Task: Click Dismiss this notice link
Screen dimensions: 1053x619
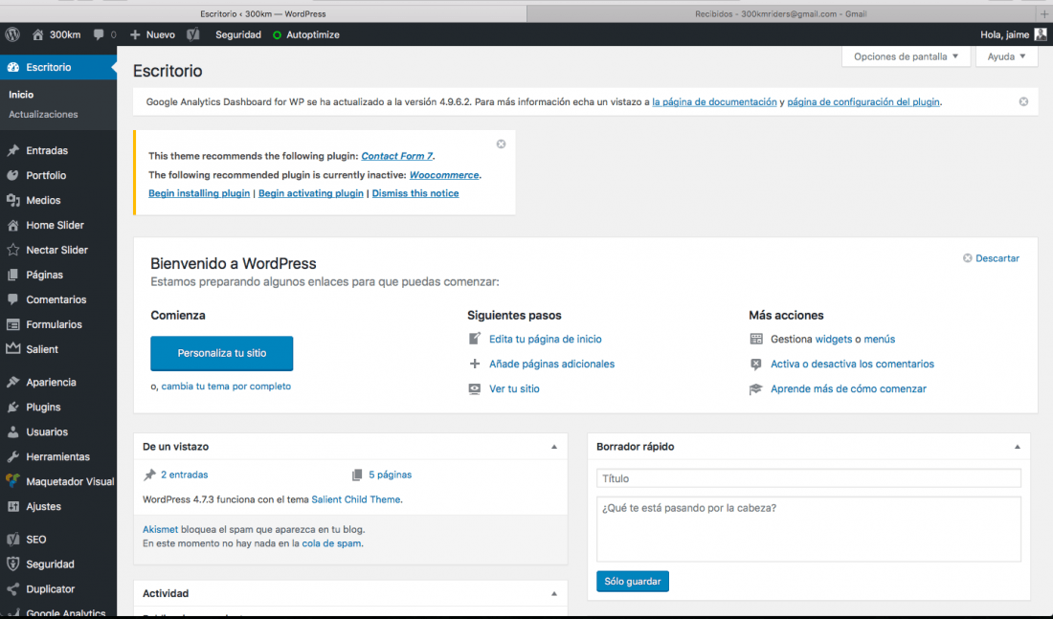Action: pos(415,192)
